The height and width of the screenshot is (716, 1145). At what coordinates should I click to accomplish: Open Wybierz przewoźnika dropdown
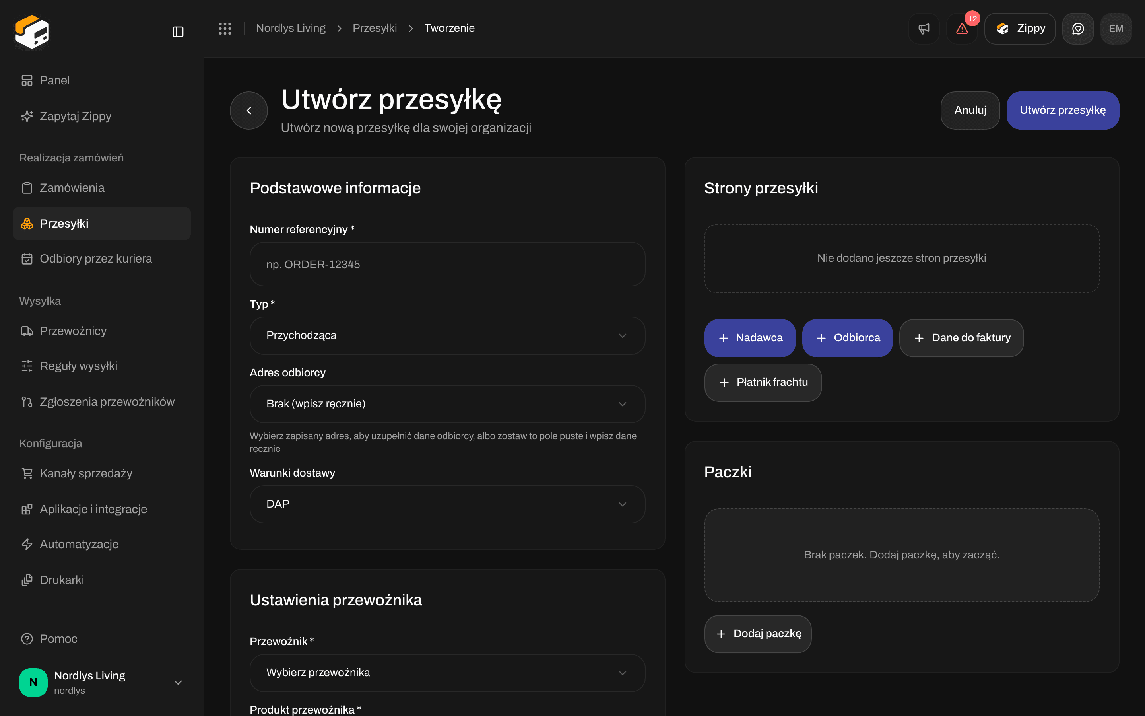click(x=447, y=673)
